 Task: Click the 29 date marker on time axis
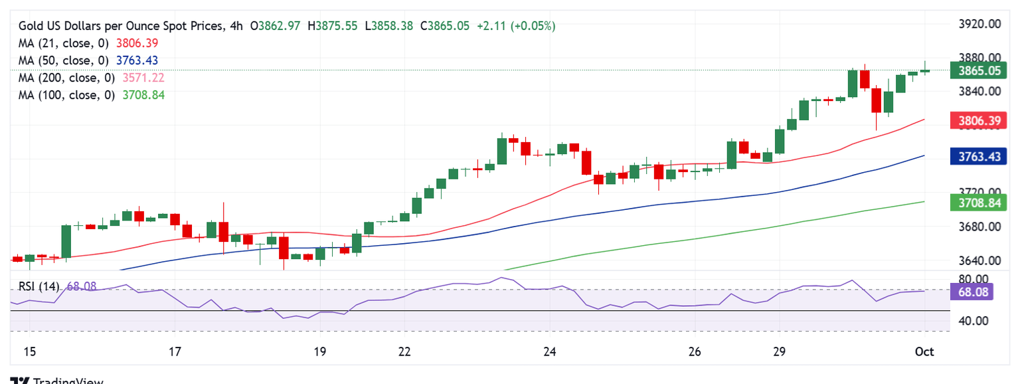click(779, 351)
